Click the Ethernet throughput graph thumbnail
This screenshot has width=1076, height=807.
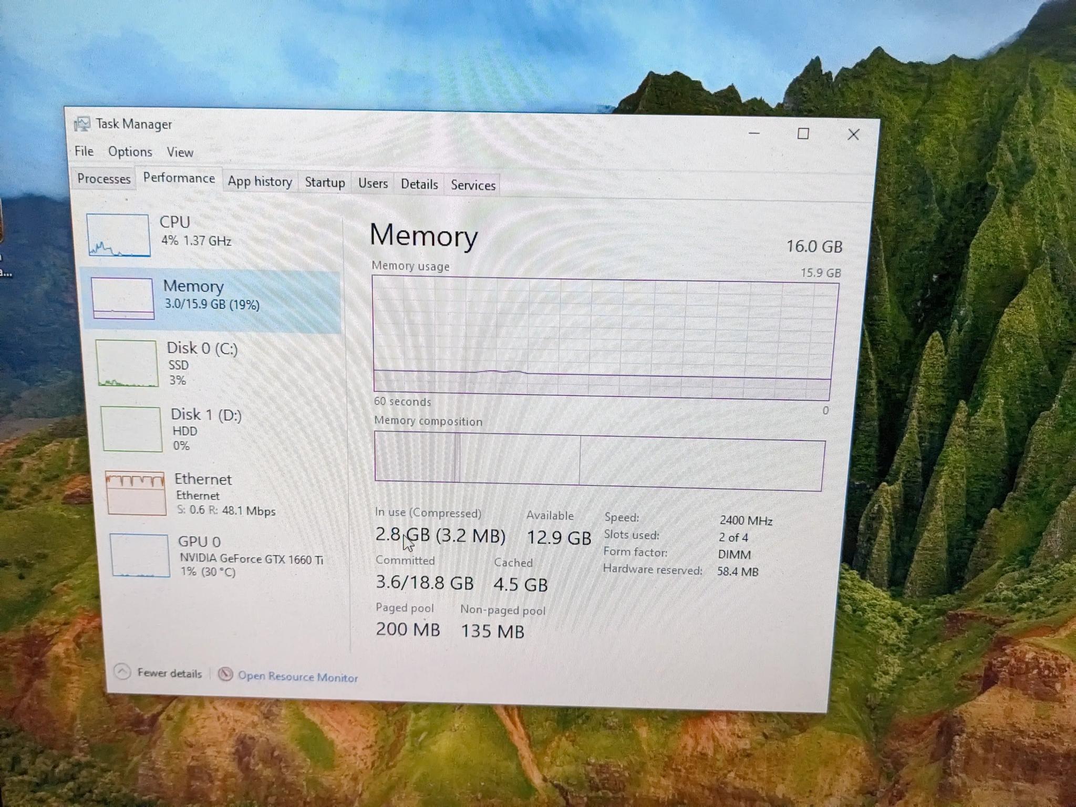point(136,493)
